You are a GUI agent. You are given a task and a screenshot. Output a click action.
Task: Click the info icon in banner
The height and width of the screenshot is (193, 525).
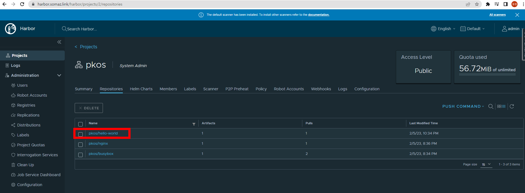pyautogui.click(x=201, y=15)
